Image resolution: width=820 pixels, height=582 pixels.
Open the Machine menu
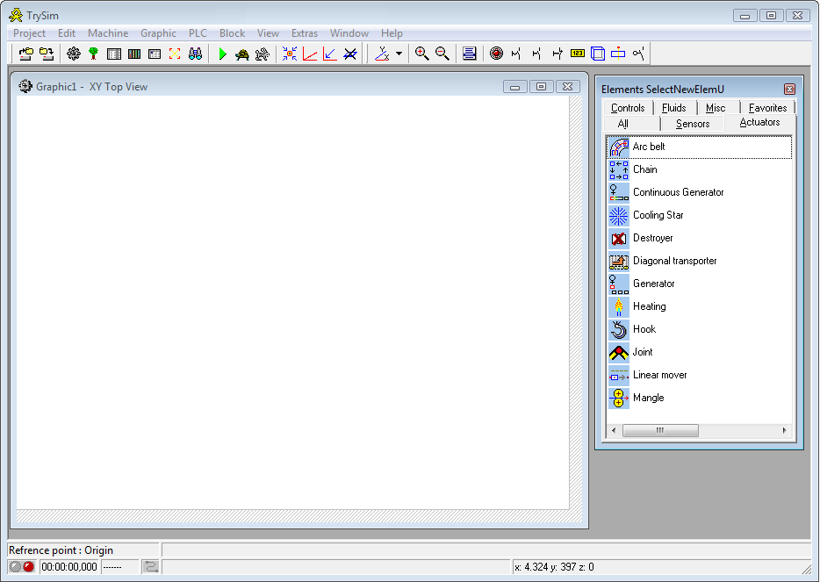[108, 33]
